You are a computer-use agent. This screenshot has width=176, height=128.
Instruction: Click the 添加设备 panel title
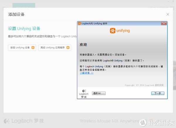tap(16, 14)
